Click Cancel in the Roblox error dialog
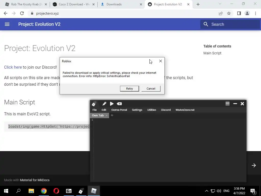This screenshot has width=261, height=196. pos(151,89)
